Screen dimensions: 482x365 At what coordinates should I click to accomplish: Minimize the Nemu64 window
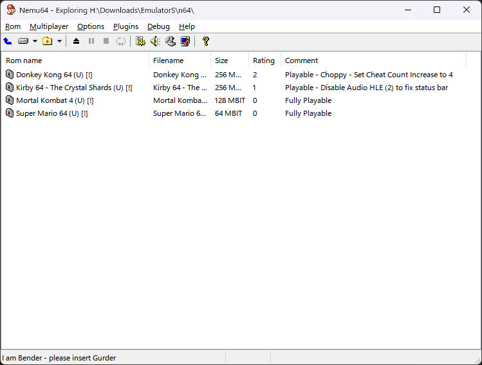(x=408, y=10)
